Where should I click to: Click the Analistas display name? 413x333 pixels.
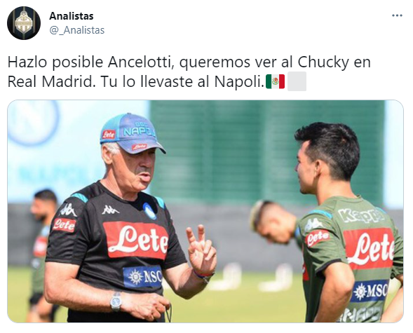click(x=72, y=16)
